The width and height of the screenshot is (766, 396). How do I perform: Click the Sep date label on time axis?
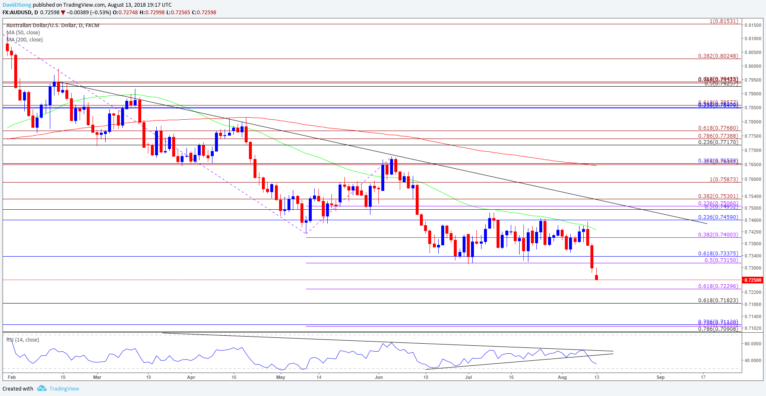coord(660,377)
